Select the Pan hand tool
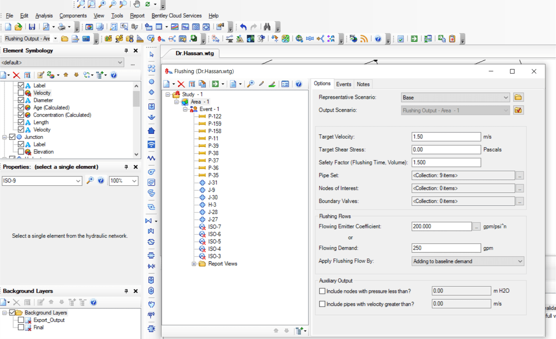The height and width of the screenshot is (339, 556). [137, 4]
